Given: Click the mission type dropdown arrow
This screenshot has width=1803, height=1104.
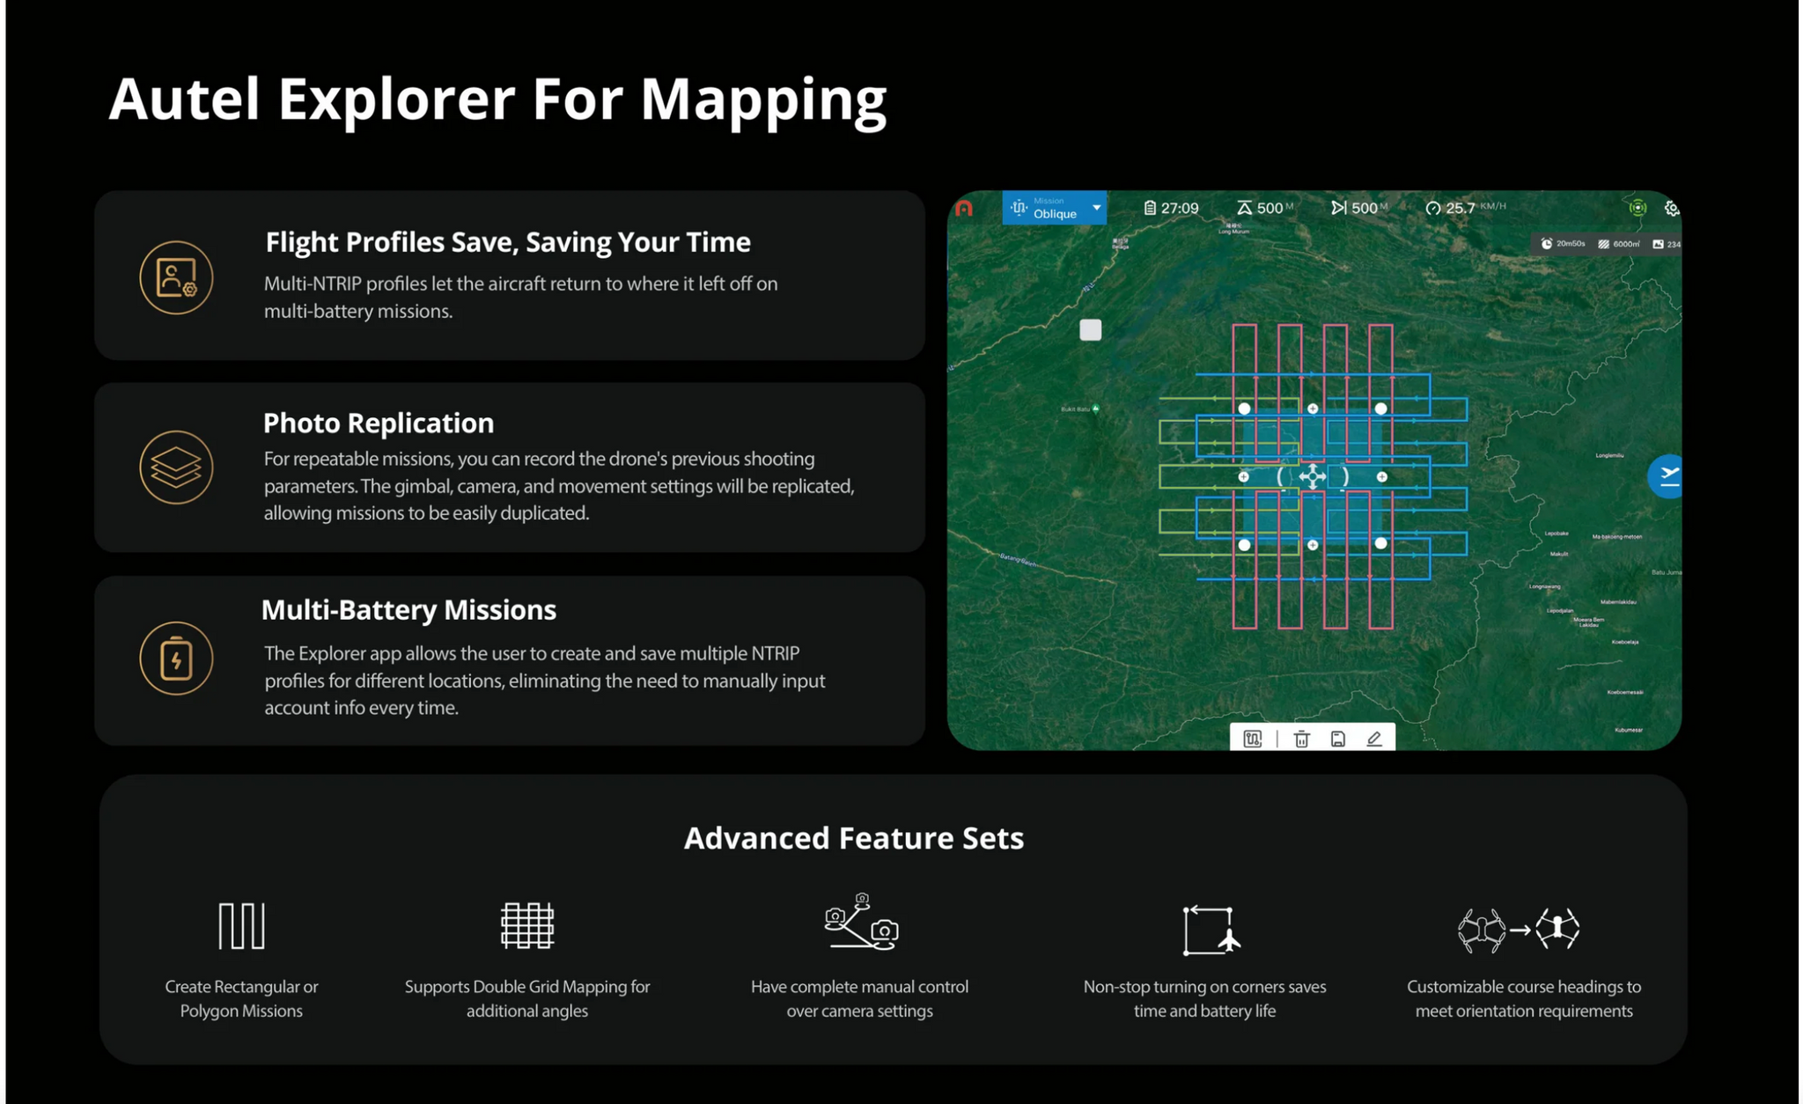Looking at the screenshot, I should tap(1096, 209).
